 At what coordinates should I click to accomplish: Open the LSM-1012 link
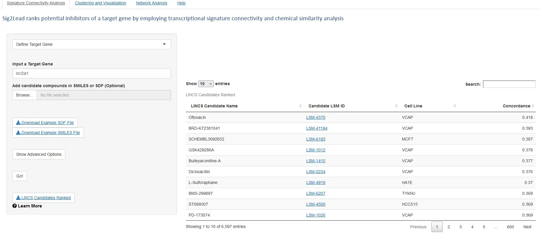316,150
